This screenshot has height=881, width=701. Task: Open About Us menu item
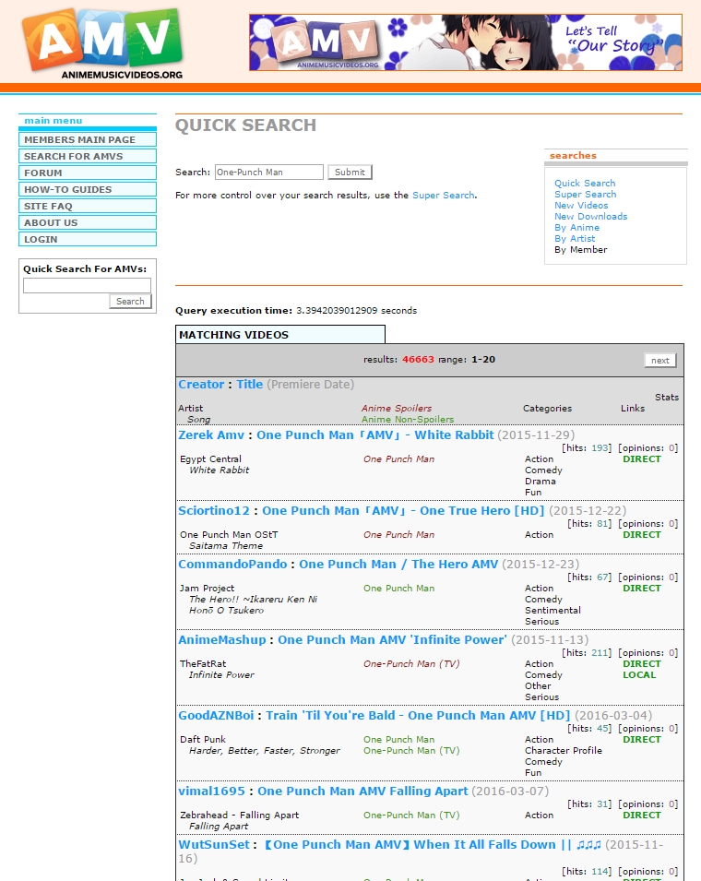coord(88,222)
